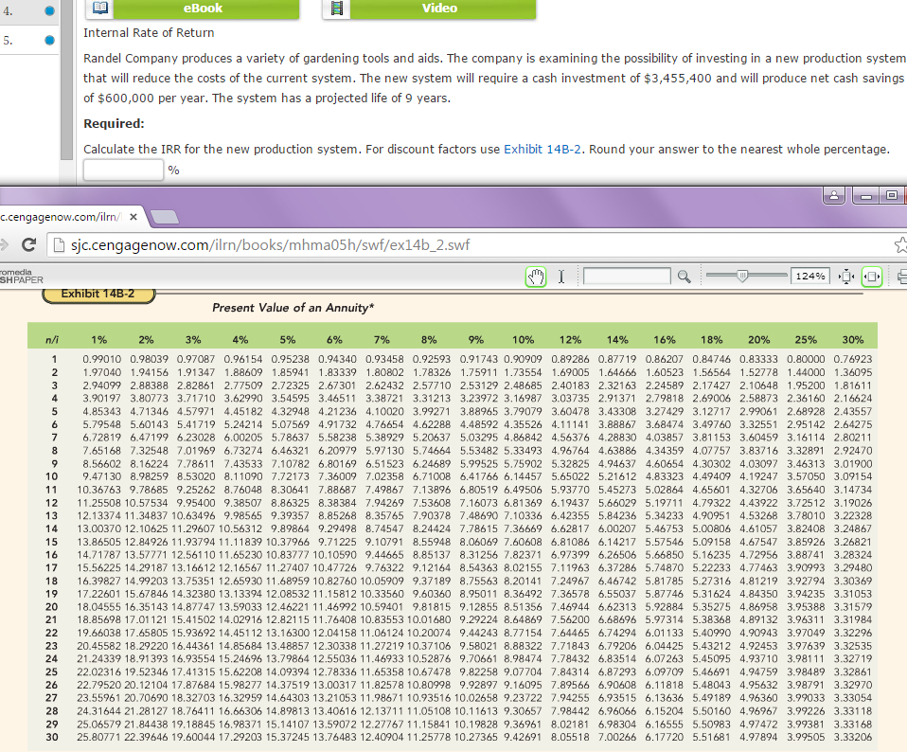Screen dimensions: 907x752
Task: Select the hand pan tool
Action: point(536,277)
